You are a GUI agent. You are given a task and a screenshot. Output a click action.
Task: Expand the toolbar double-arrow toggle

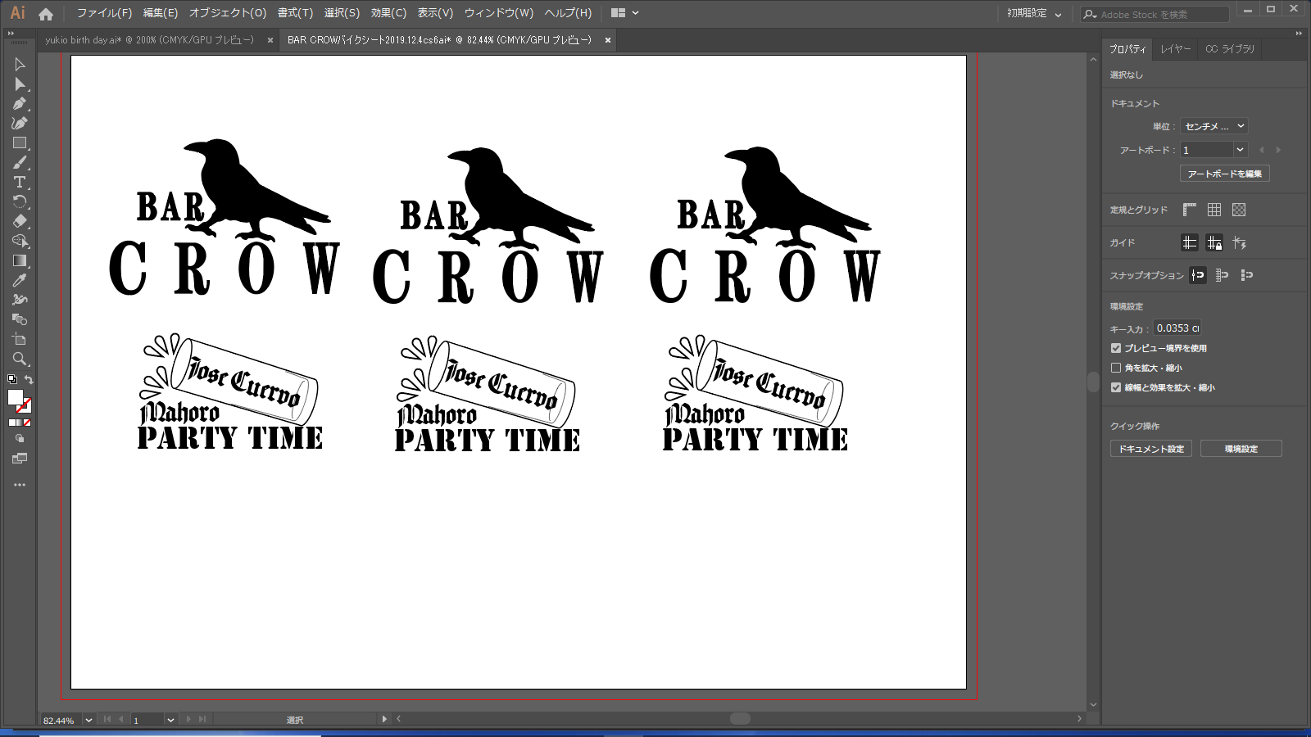tap(11, 34)
